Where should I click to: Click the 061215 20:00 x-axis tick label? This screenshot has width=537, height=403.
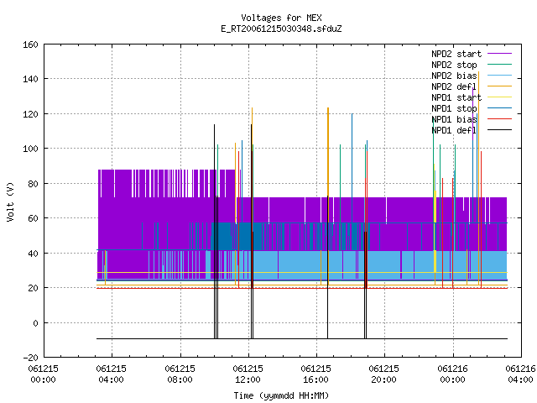pyautogui.click(x=383, y=374)
